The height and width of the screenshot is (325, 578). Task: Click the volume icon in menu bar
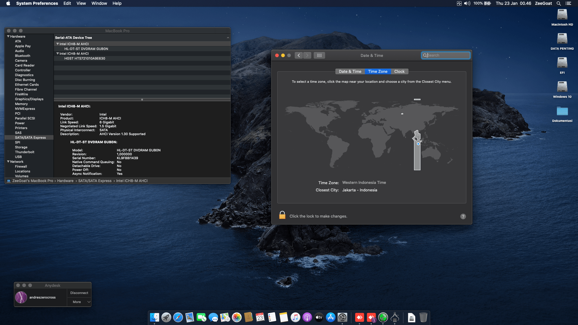click(x=467, y=3)
